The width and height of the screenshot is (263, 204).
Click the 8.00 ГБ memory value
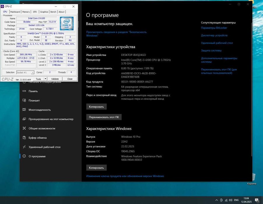(137, 68)
